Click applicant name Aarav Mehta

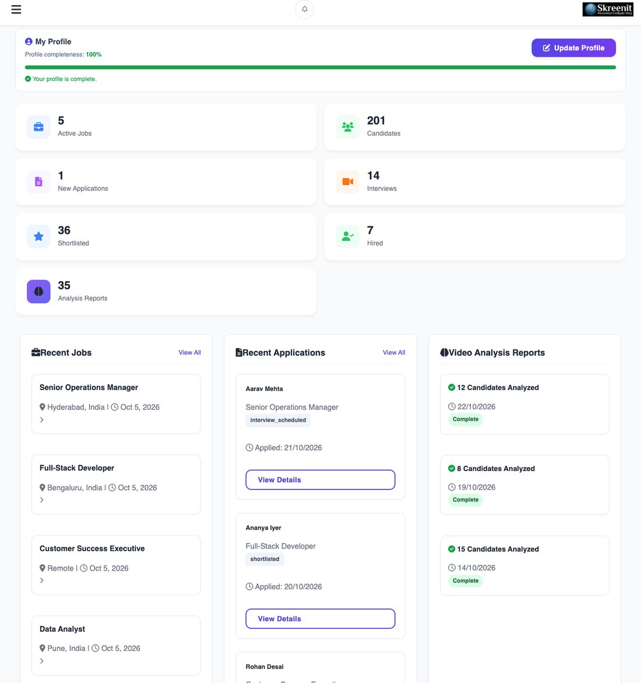(264, 389)
